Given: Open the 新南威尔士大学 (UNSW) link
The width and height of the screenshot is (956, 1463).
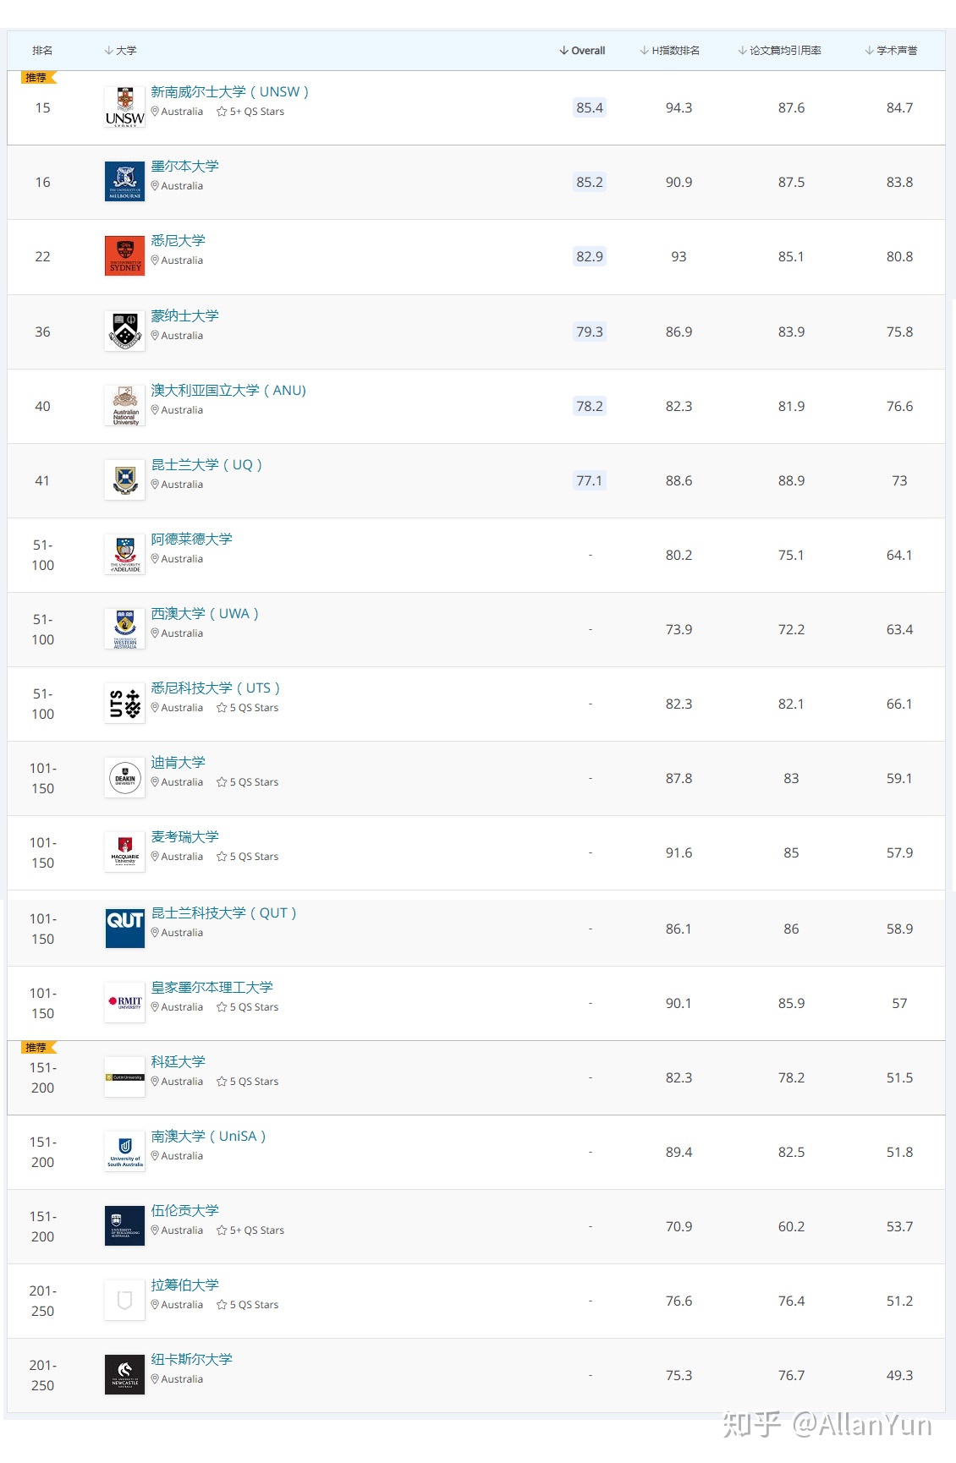Looking at the screenshot, I should point(229,91).
